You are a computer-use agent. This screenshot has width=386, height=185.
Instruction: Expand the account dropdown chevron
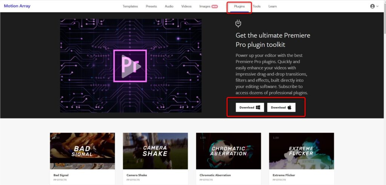377,6
